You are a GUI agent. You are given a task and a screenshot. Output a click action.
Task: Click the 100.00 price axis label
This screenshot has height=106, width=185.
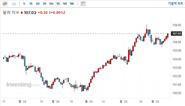pos(177,93)
